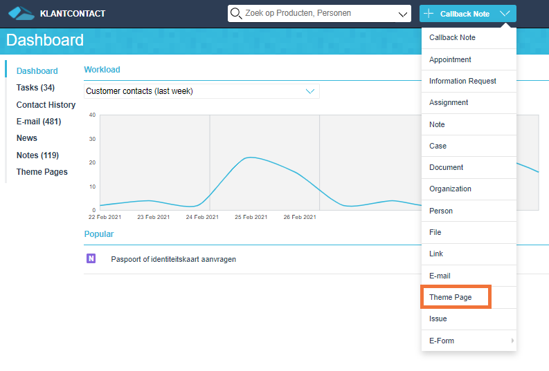This screenshot has height=371, width=549.
Task: Go to Contact History
Action: point(46,105)
